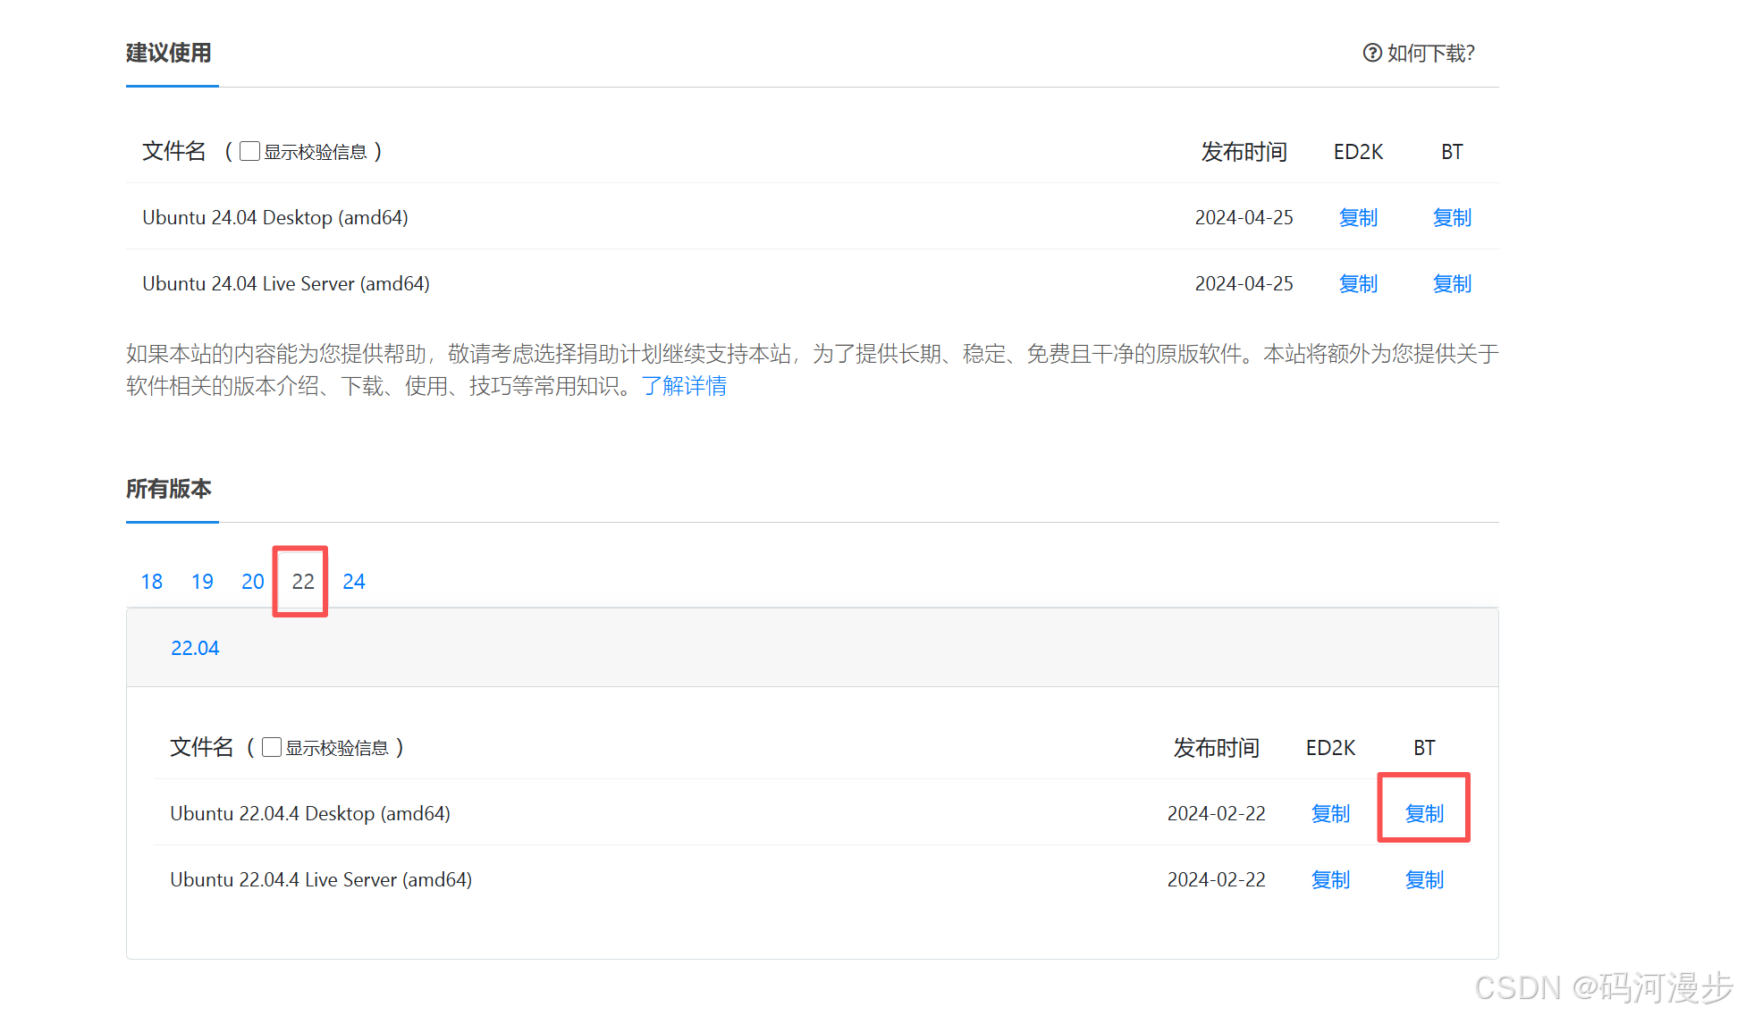Switch to version 20 tab
This screenshot has height=1016, width=1737.
tap(253, 582)
